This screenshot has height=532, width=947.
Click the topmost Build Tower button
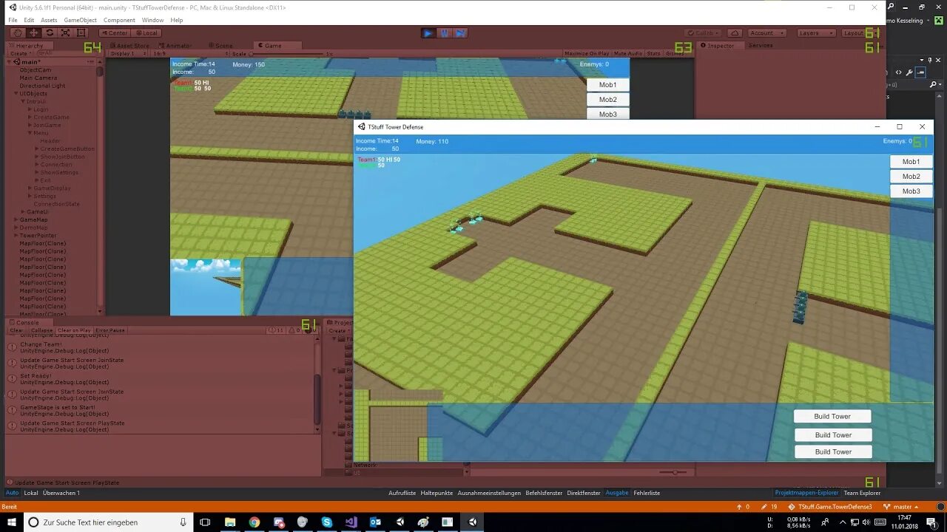click(x=832, y=417)
